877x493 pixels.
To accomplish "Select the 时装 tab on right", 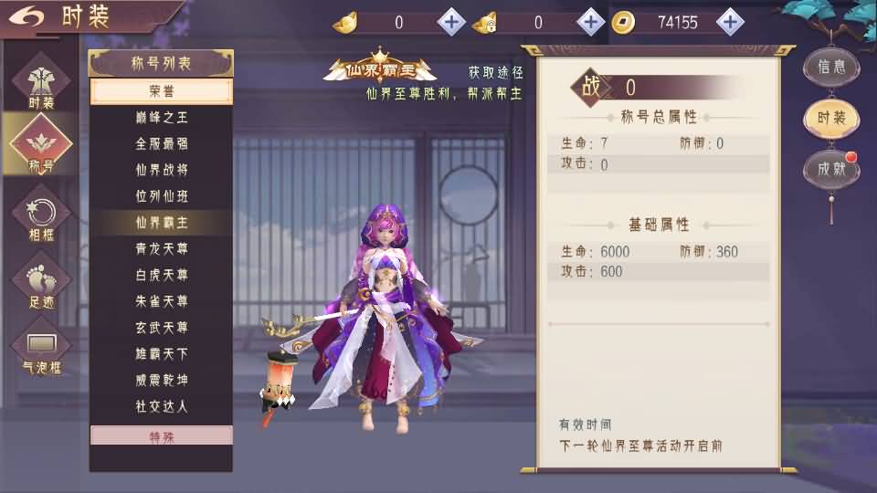I will 831,118.
